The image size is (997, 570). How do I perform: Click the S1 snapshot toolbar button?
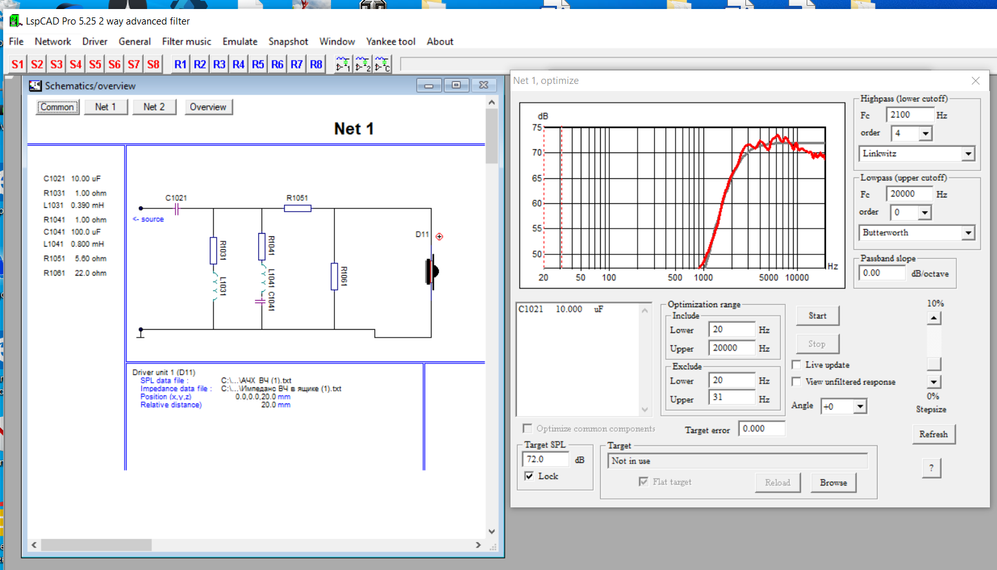point(17,65)
